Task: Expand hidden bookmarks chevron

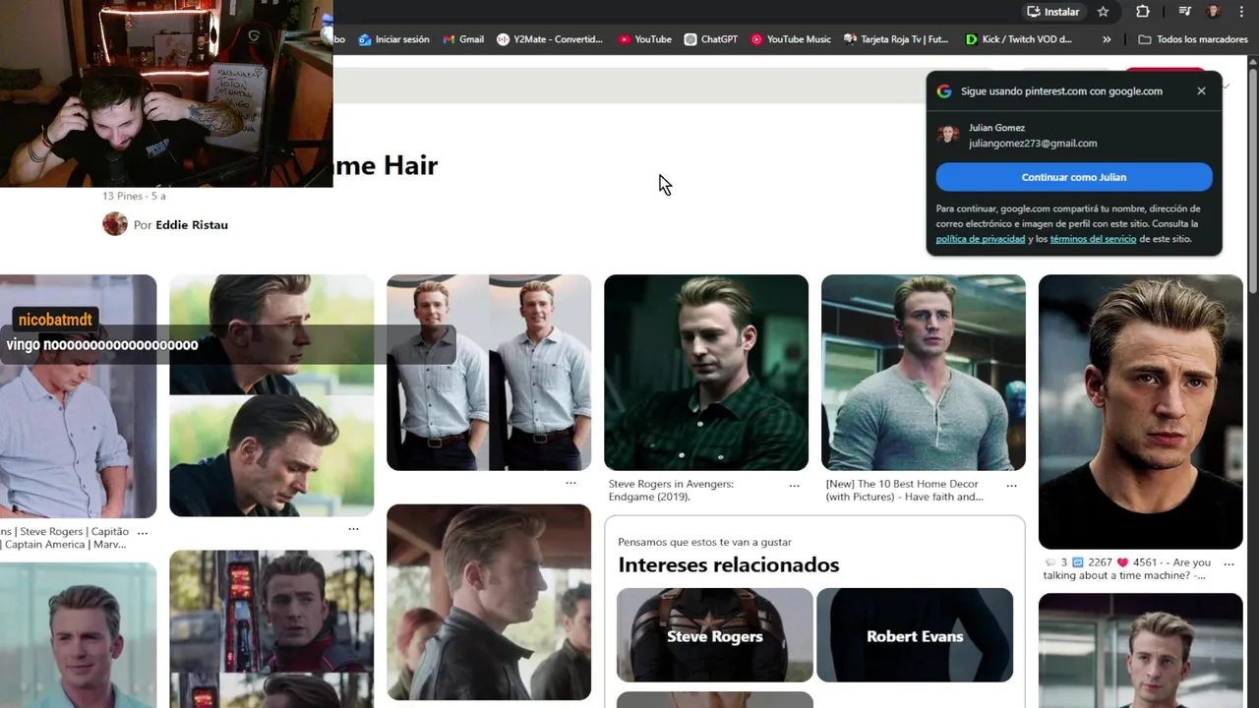Action: 1107,39
